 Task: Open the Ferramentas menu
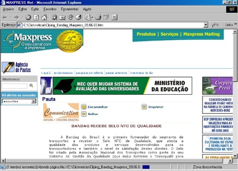pos(69,9)
